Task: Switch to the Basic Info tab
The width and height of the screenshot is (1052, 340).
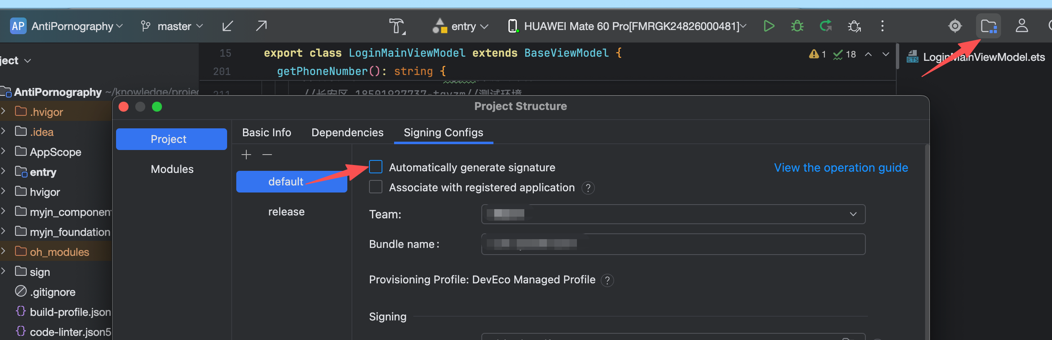Action: point(266,132)
